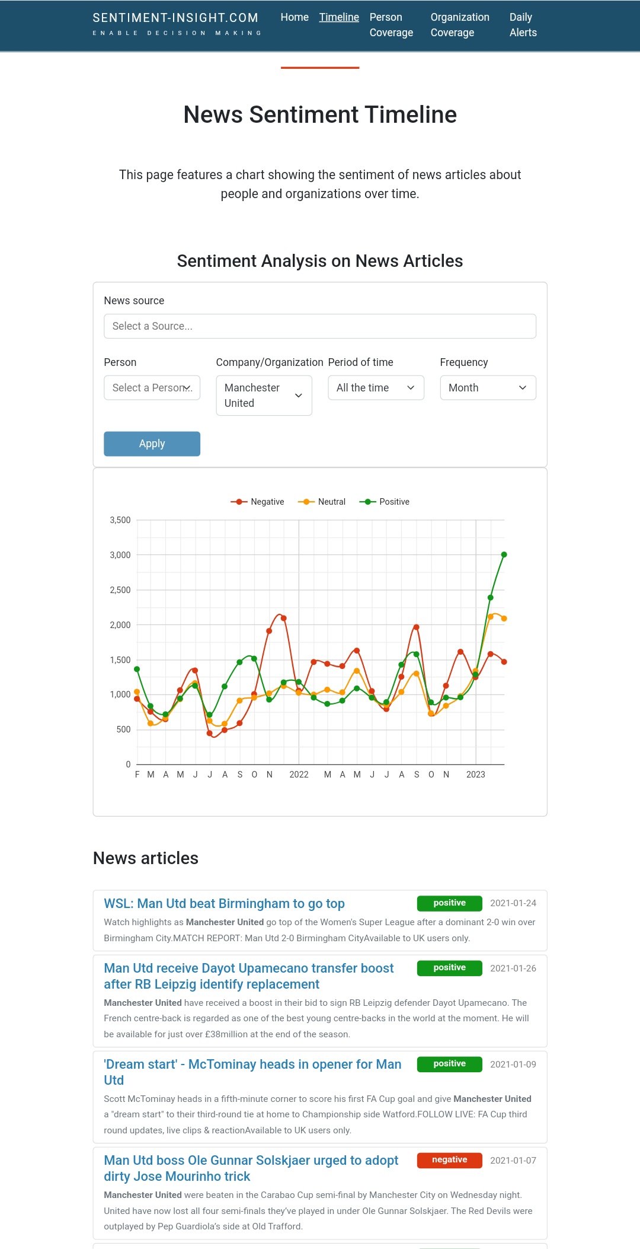This screenshot has height=1249, width=640.
Task: Focus the Select a Source input field
Action: [320, 326]
